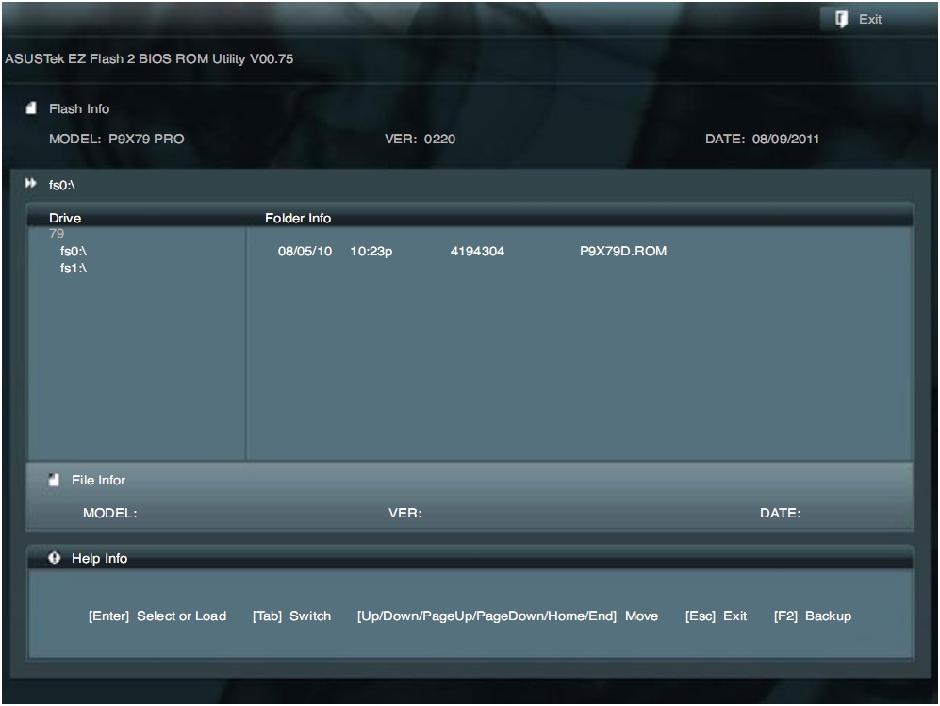Click the file time 10:23p
The image size is (940, 706).
(371, 251)
